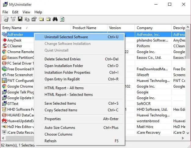This screenshot has height=148, width=191.
Task: Select HTML Report - All Items
Action: pyautogui.click(x=79, y=88)
